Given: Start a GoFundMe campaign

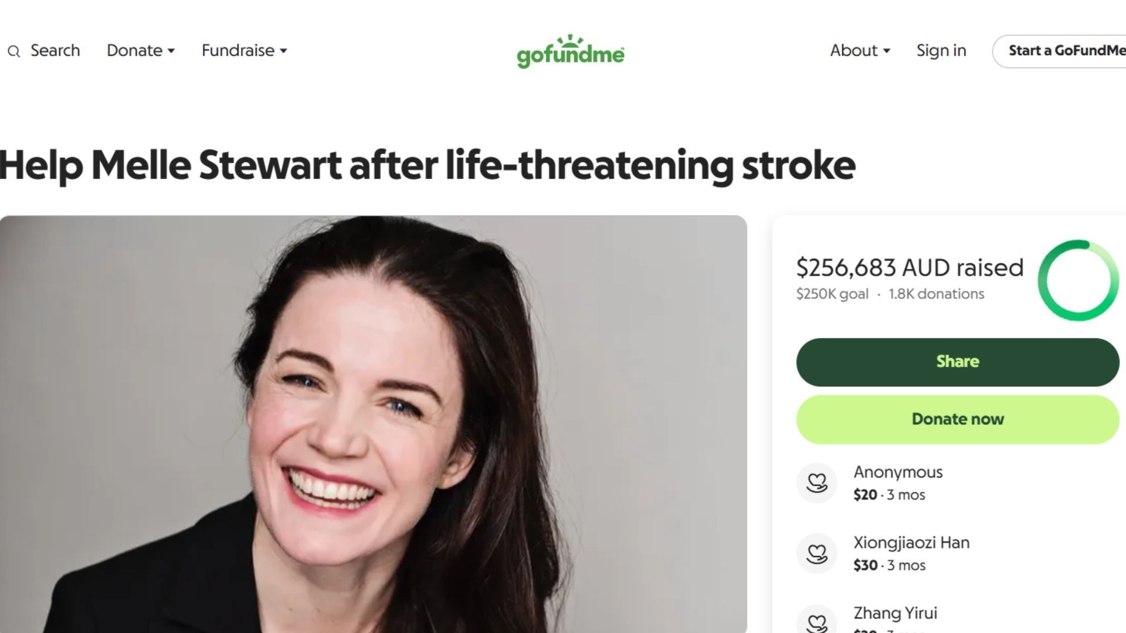Looking at the screenshot, I should pos(1059,51).
